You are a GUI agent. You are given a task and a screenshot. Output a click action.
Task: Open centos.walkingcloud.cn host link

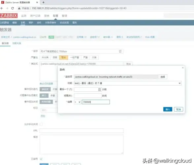25,37
